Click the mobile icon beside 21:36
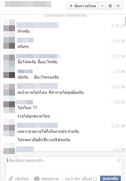Viewport: 126px width, 181px height. 113,87
